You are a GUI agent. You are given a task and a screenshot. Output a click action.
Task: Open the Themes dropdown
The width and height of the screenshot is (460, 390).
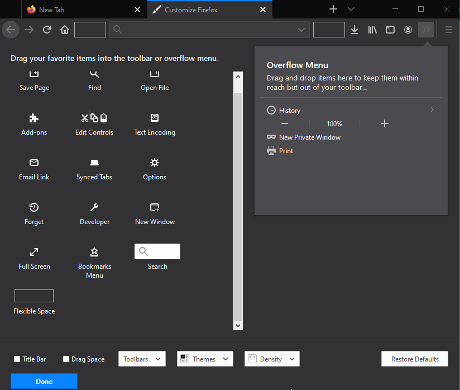205,359
